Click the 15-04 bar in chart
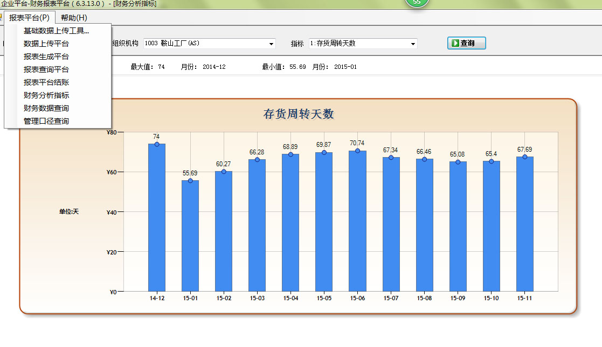Image resolution: width=602 pixels, height=347 pixels. pos(290,223)
